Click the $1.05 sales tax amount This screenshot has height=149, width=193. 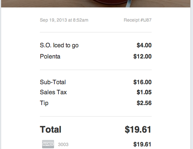tap(144, 92)
